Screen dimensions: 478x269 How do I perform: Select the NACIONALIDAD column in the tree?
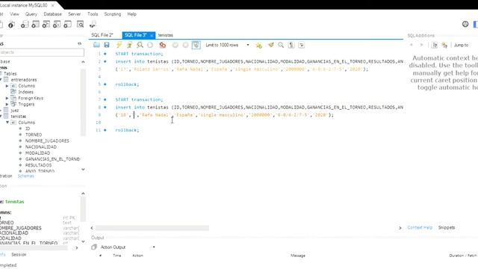click(x=40, y=147)
